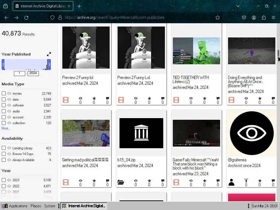This screenshot has height=210, width=280.
Task: Open TIED TOGETHER green creeper thumbnail
Action: pos(196,51)
